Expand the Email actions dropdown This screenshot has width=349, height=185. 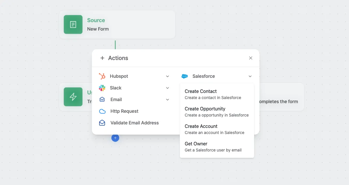pyautogui.click(x=167, y=99)
